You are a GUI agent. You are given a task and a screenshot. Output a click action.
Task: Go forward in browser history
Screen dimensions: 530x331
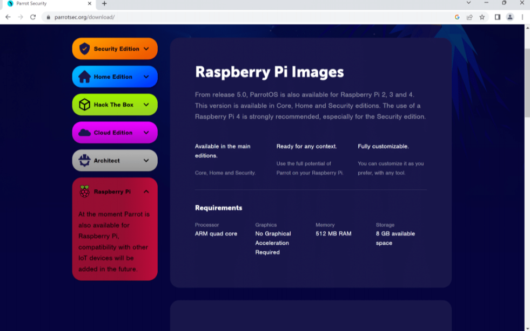point(21,17)
